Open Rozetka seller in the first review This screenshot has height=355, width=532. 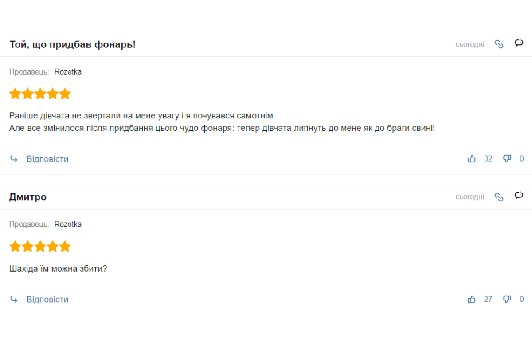click(x=68, y=72)
